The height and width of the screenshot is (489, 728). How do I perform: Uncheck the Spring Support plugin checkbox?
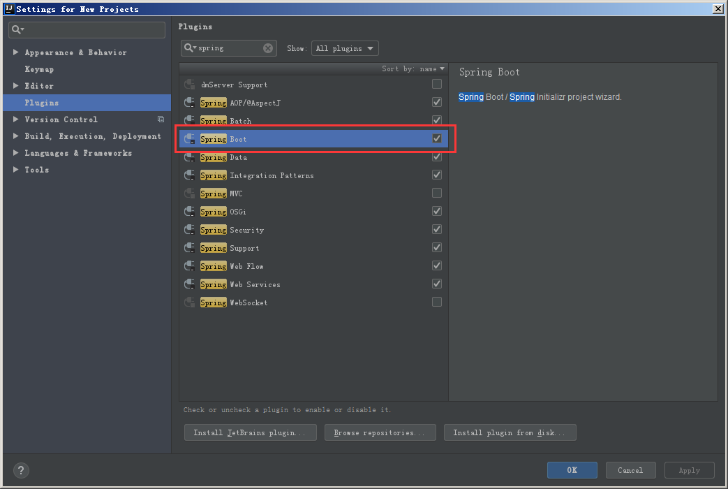click(437, 247)
